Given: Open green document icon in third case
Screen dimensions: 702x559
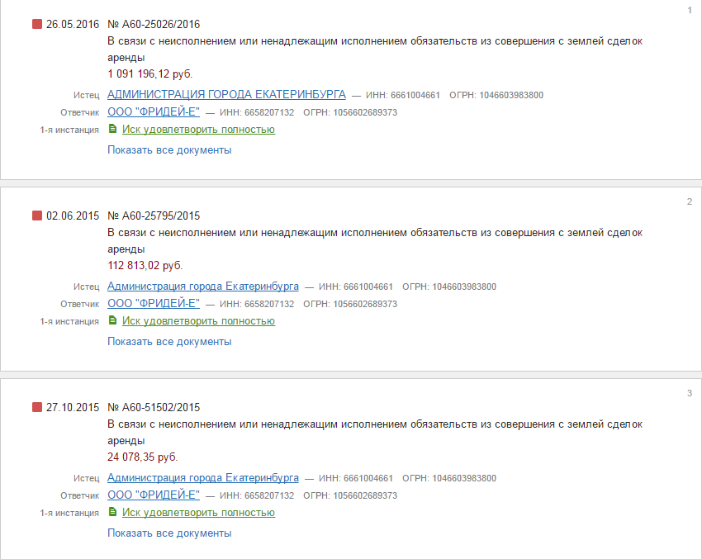Looking at the screenshot, I should [x=113, y=512].
